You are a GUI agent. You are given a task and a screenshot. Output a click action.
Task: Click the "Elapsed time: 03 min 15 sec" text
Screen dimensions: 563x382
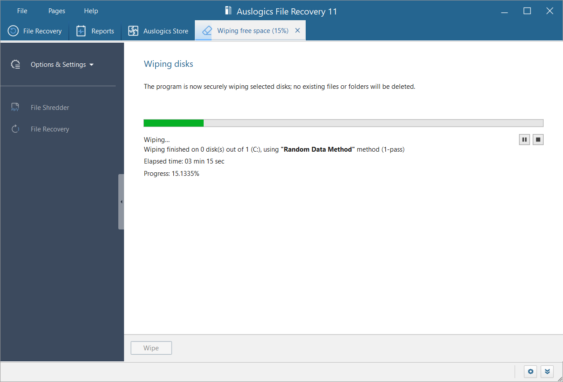pos(184,161)
